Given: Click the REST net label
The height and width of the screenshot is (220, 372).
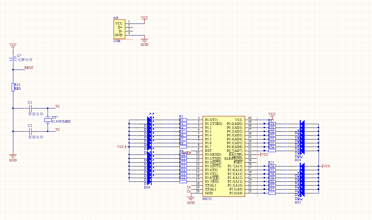Looking at the screenshot, I should coord(29,68).
